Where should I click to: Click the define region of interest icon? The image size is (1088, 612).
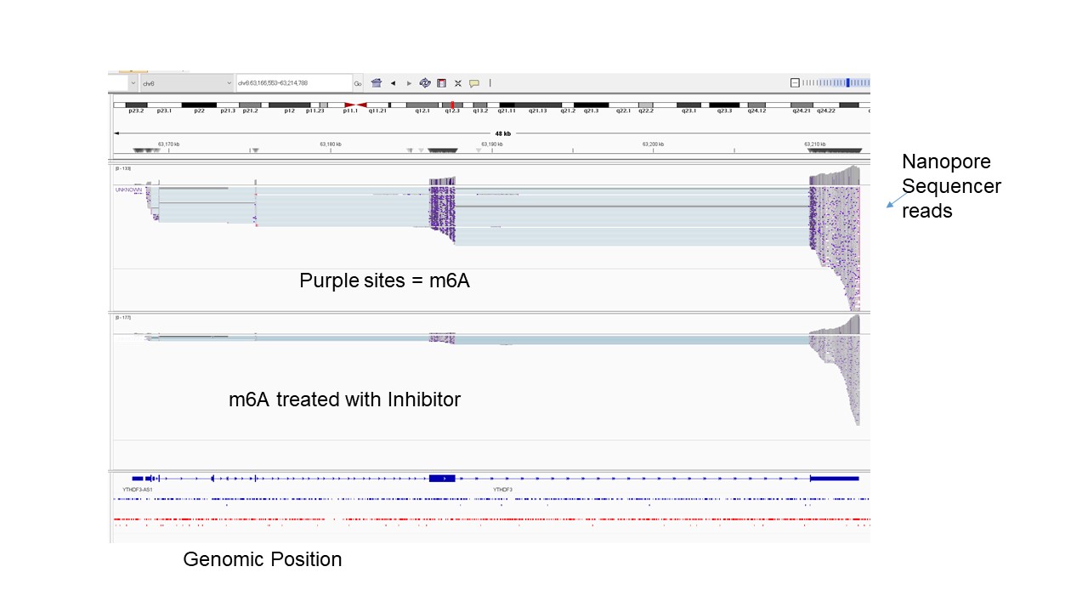point(441,83)
